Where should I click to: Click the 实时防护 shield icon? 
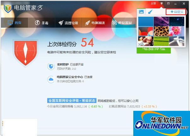click(x=51, y=66)
